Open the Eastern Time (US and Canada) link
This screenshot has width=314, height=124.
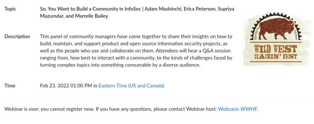[x=131, y=86]
